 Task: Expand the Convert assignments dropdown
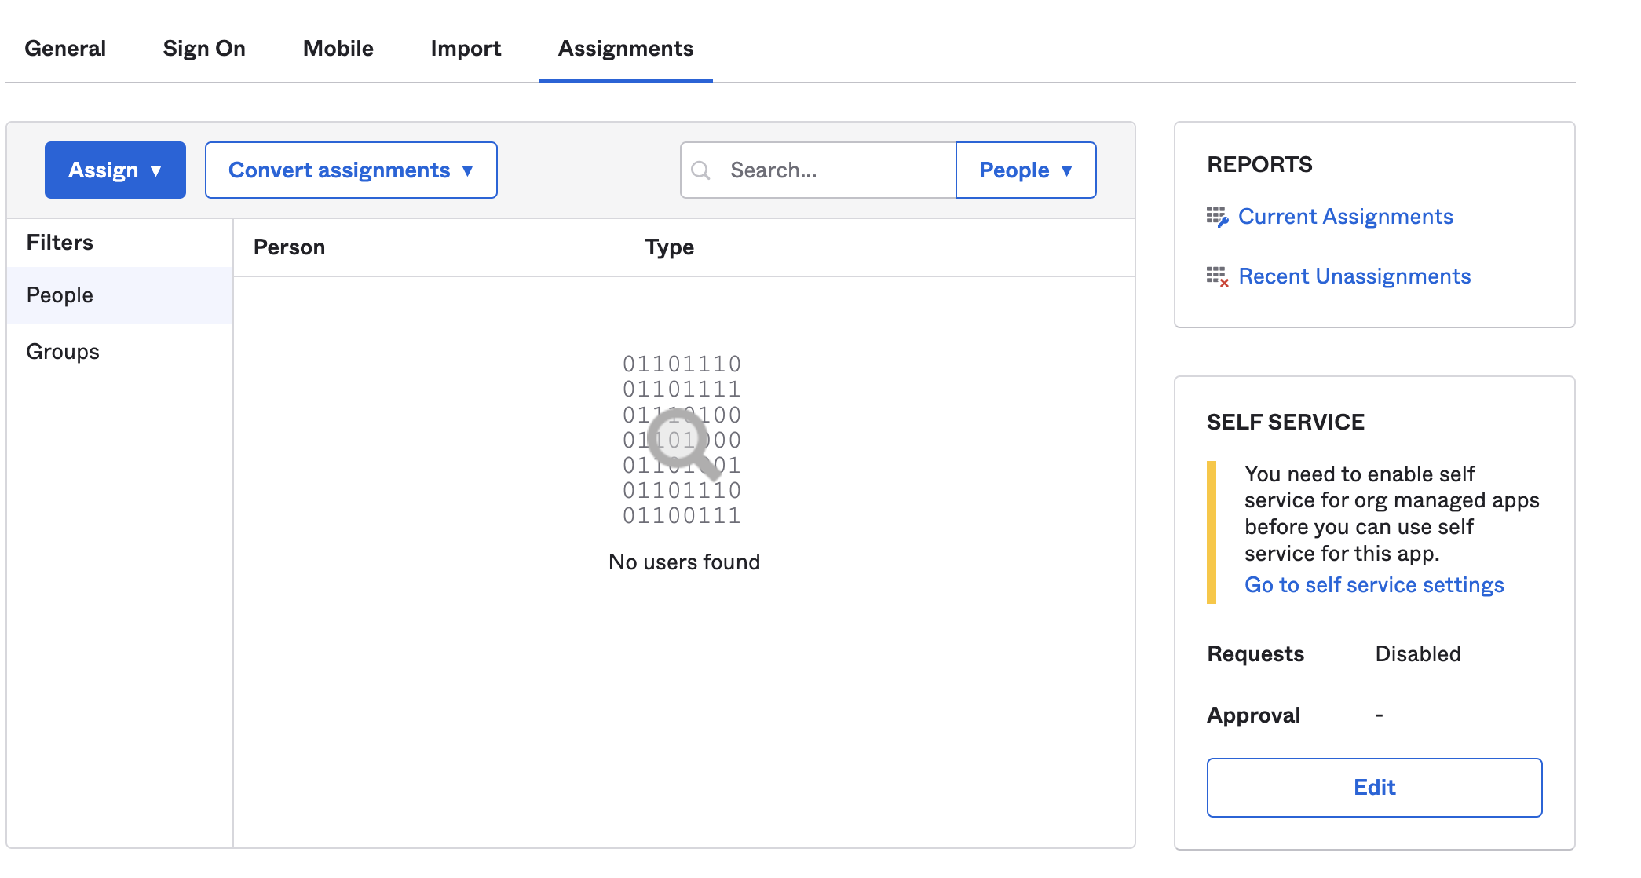351,170
